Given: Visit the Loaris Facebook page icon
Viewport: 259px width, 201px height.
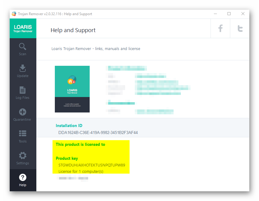Looking at the screenshot, I should pyautogui.click(x=220, y=28).
